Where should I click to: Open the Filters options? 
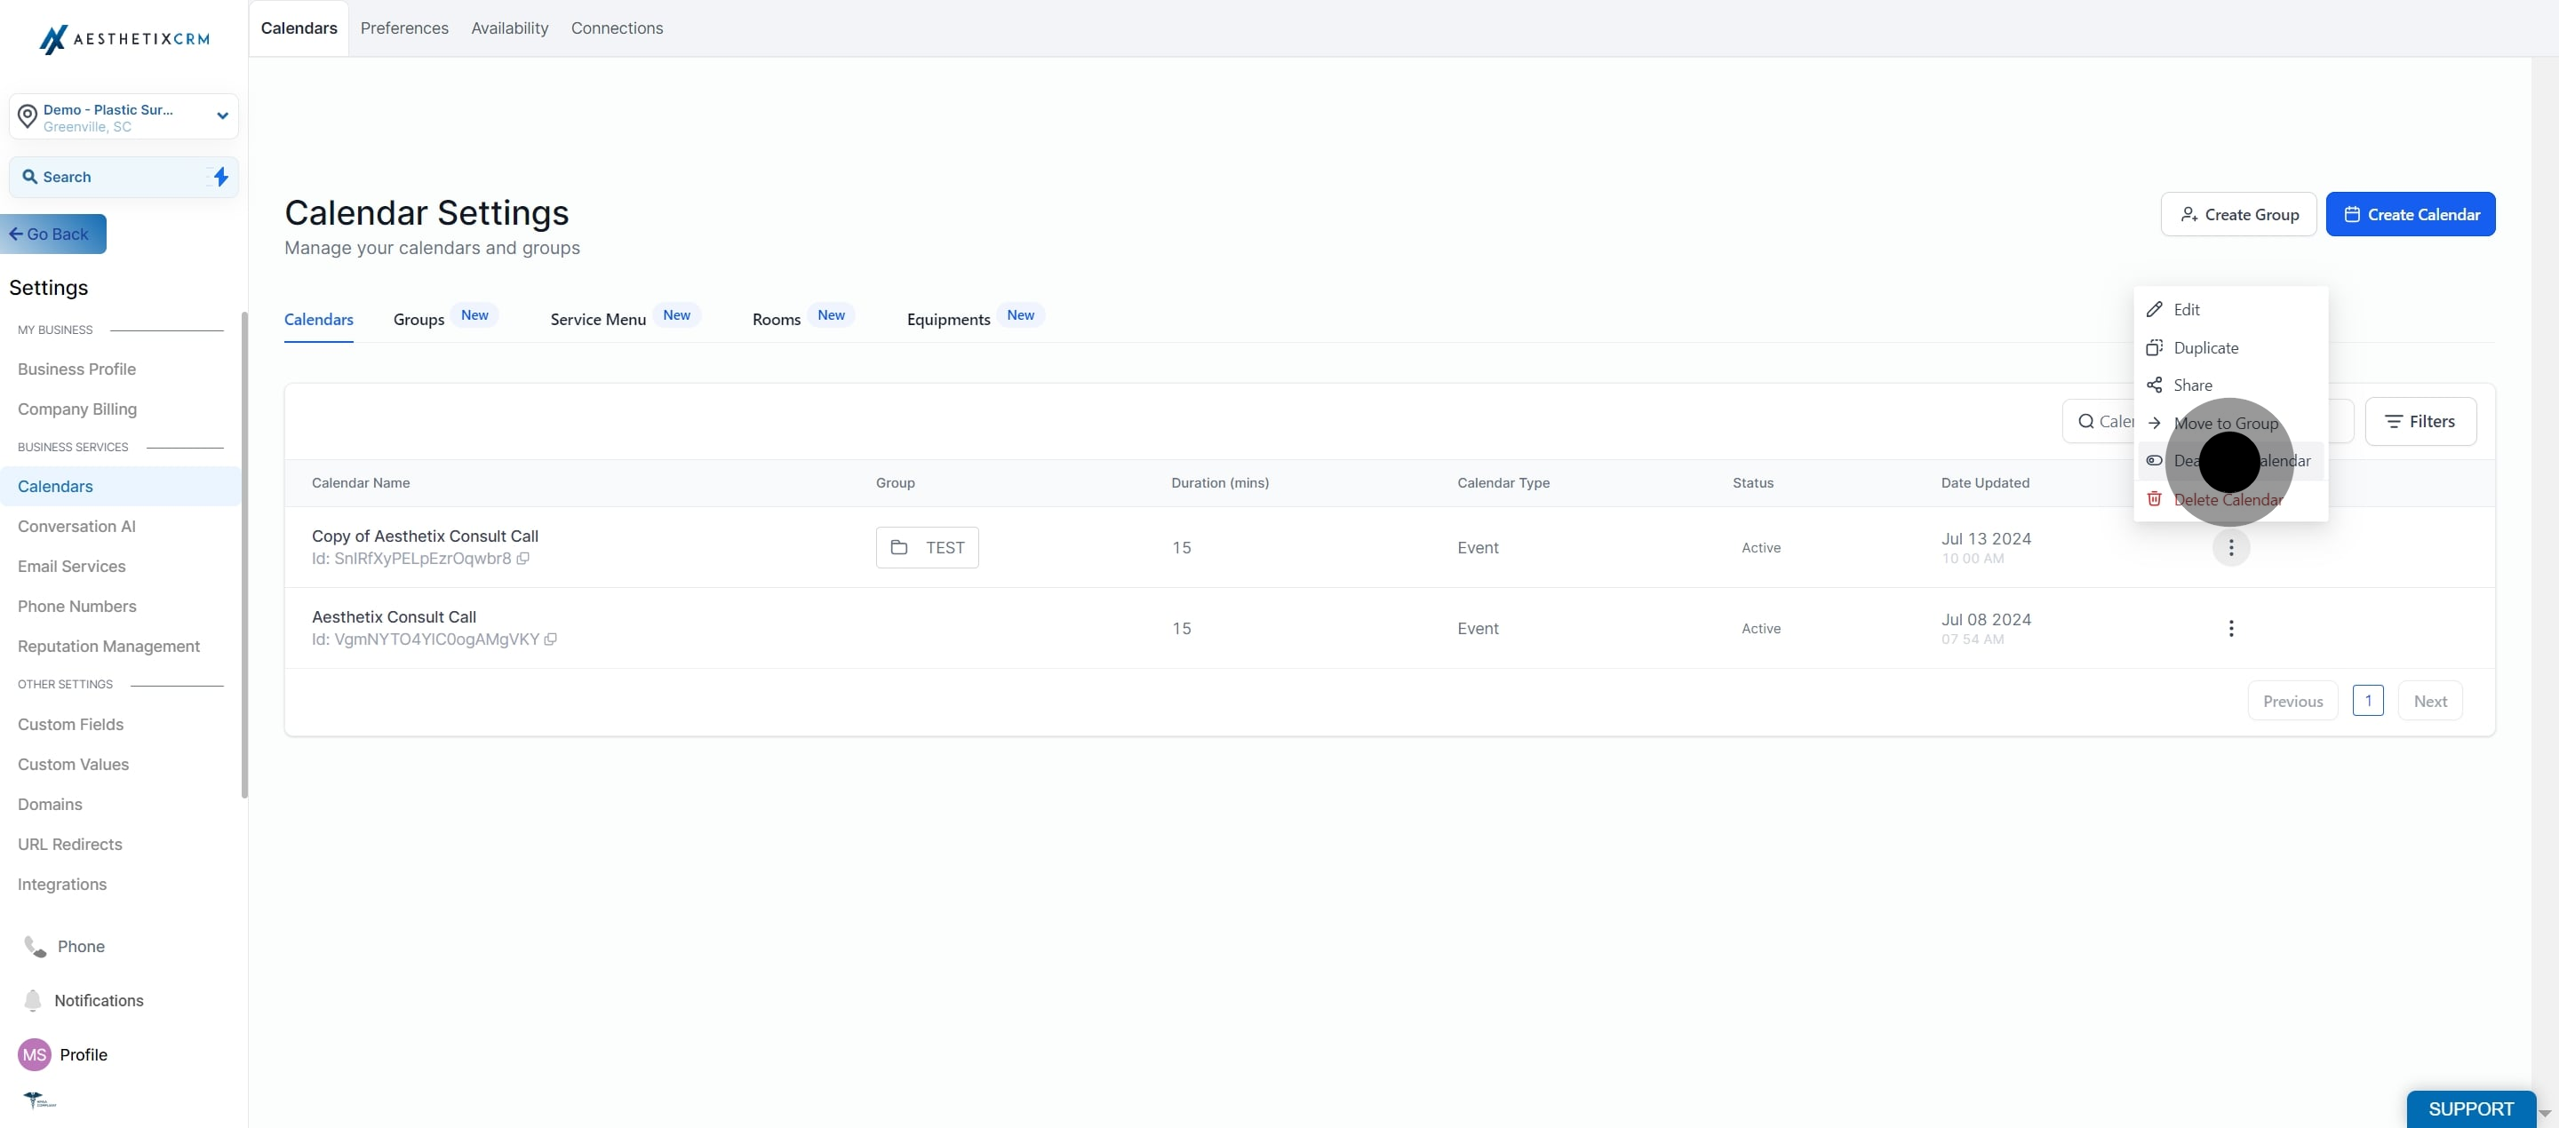tap(2419, 422)
